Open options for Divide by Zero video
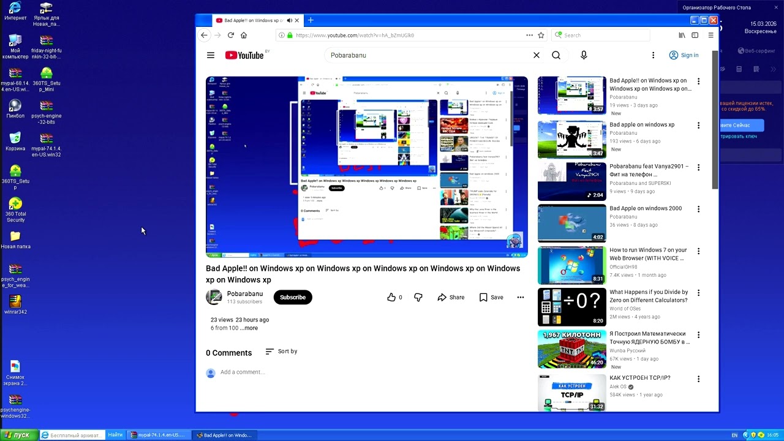784x441 pixels. tap(698, 293)
